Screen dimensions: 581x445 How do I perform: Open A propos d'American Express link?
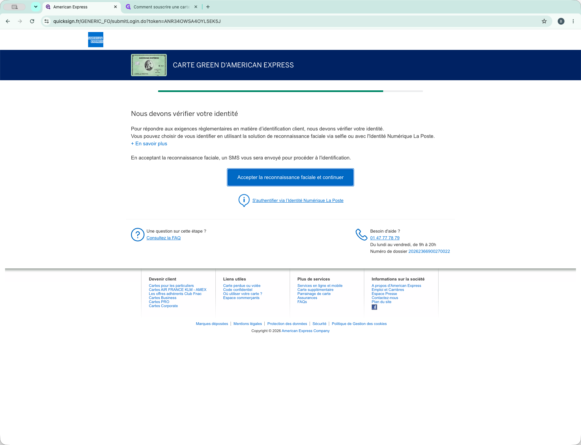396,286
